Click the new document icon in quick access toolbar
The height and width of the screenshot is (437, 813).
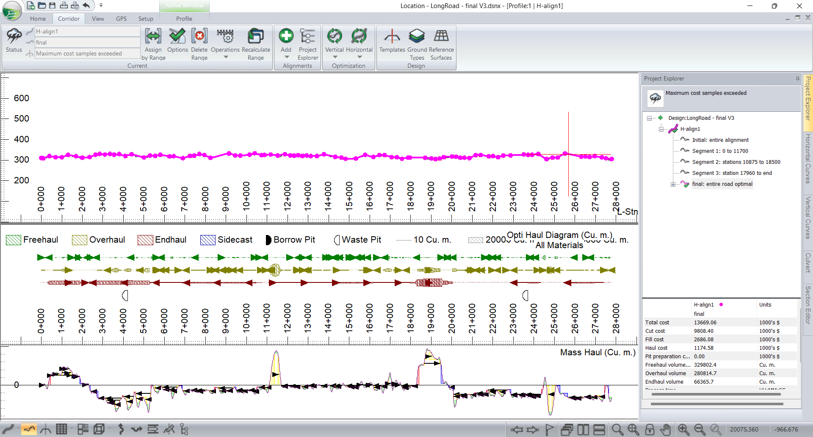coord(30,6)
